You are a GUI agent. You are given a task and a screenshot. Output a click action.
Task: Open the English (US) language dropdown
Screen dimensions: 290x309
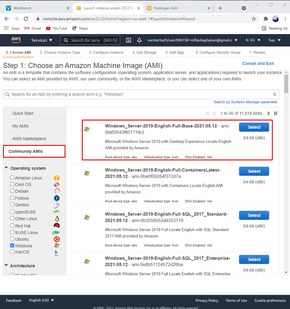coord(41,300)
